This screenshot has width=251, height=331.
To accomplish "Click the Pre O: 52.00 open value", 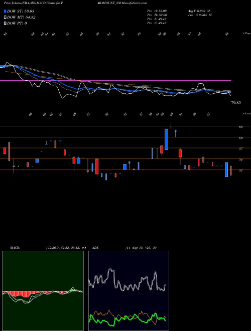I will (157, 11).
